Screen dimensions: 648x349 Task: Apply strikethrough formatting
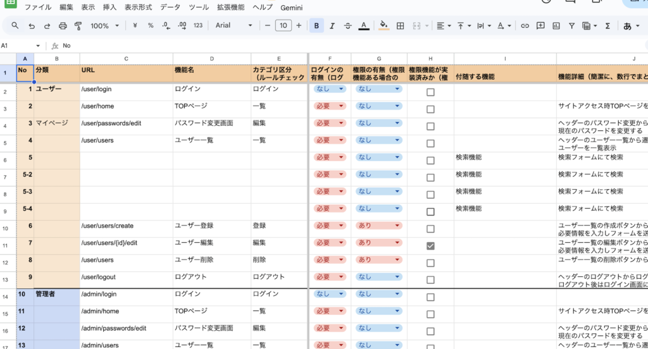pyautogui.click(x=347, y=26)
